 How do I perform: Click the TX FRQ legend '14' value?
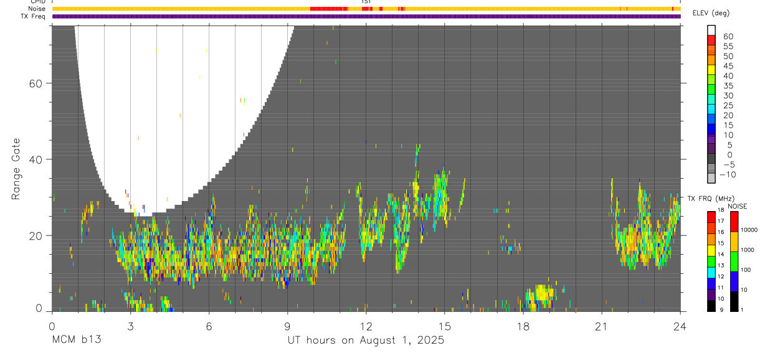[721, 255]
